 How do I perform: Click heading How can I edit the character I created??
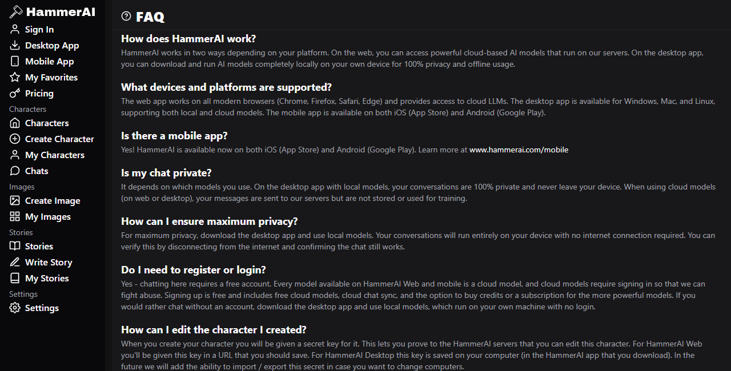[x=214, y=330]
